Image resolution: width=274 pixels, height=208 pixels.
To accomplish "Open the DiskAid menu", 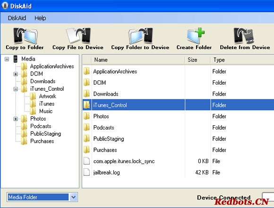I will (x=17, y=18).
